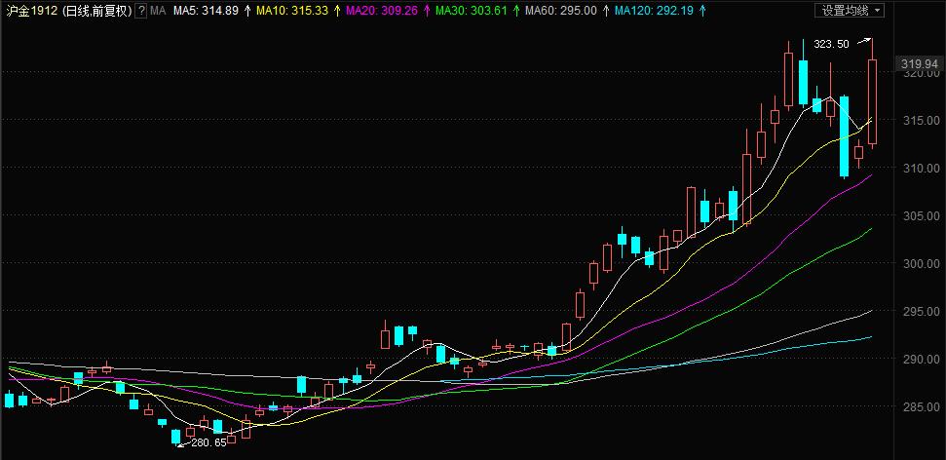Click the 295.00 price axis label
This screenshot has width=946, height=460.
point(922,311)
